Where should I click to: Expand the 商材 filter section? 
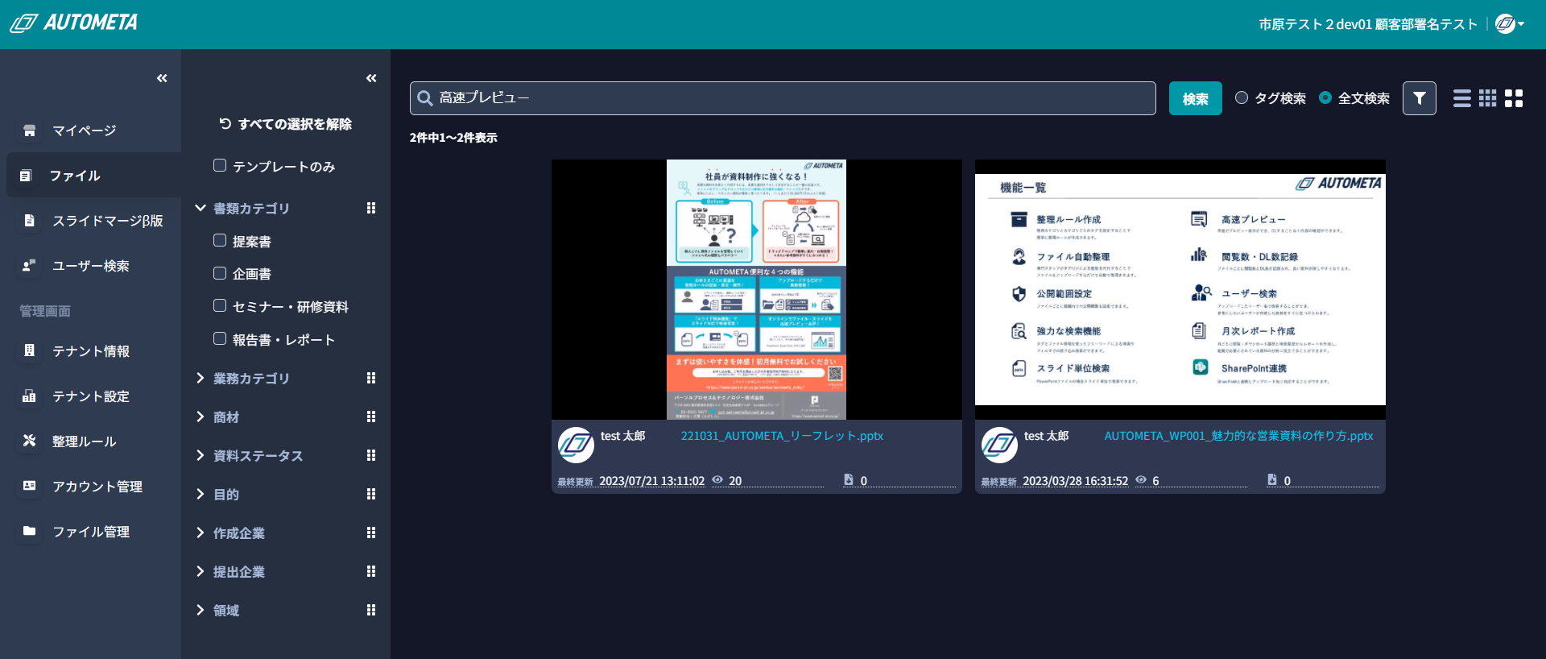200,417
